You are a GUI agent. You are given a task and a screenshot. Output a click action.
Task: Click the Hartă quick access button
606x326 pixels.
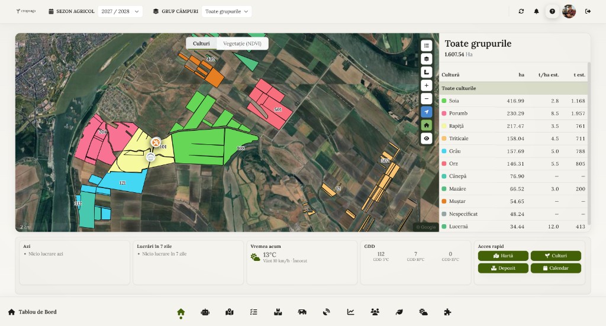click(x=503, y=256)
